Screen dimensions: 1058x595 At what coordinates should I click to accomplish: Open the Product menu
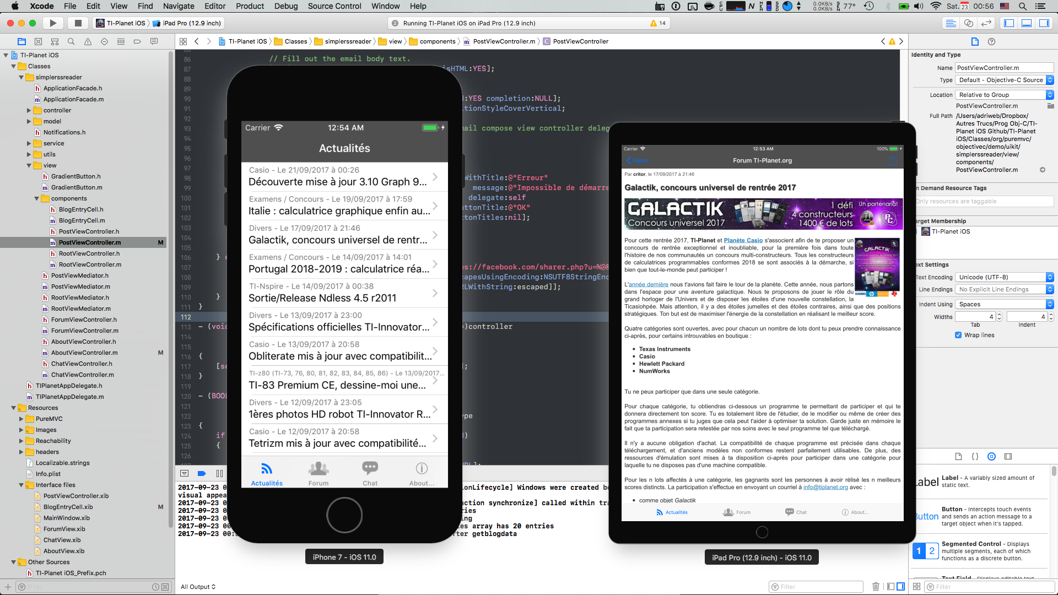click(250, 6)
